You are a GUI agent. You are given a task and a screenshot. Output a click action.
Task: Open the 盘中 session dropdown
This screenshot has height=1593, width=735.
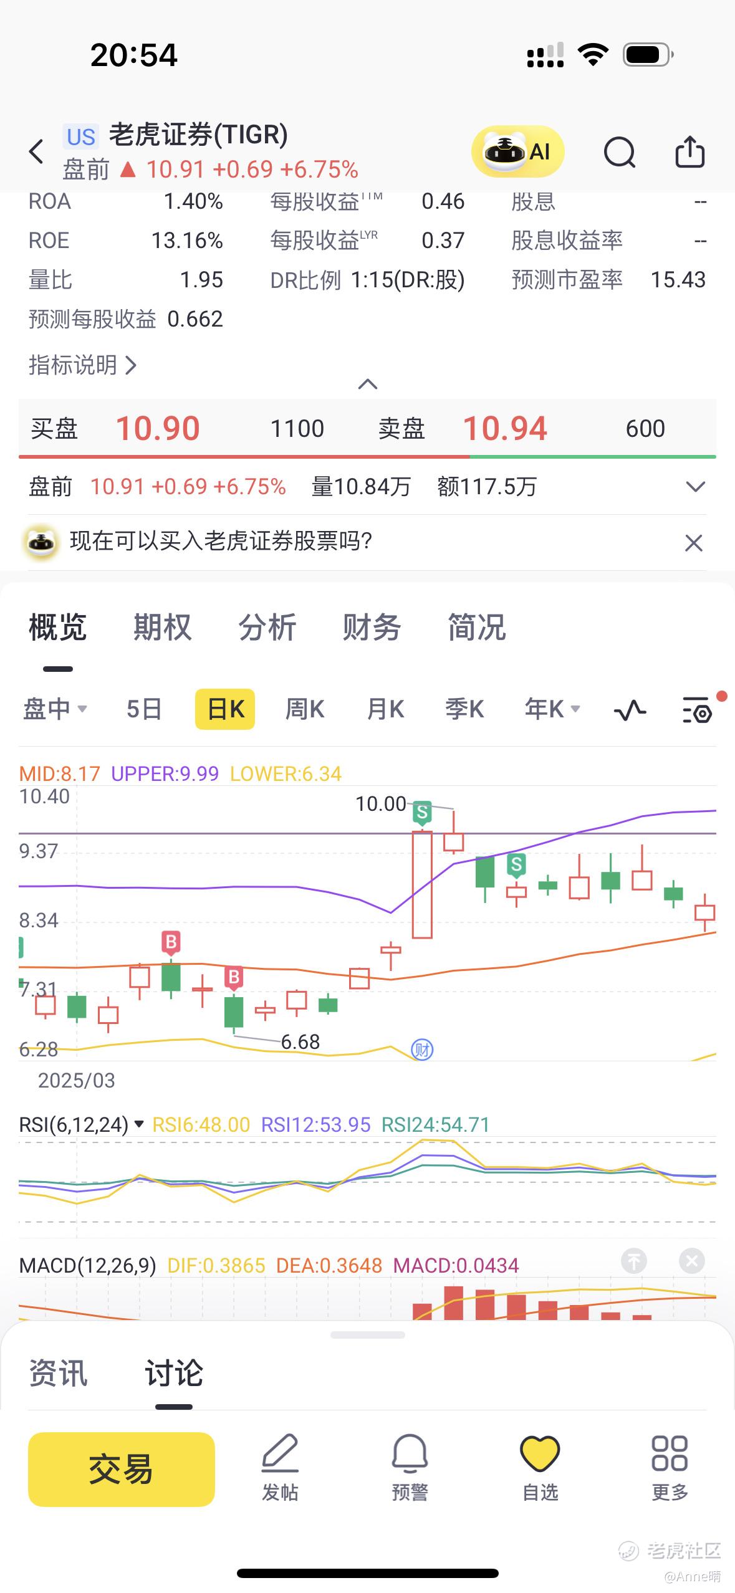coord(55,709)
